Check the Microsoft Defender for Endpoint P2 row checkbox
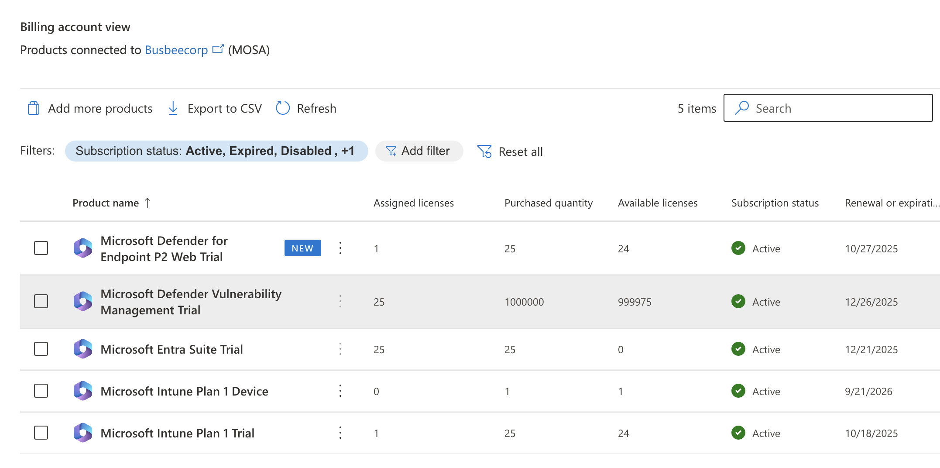The width and height of the screenshot is (940, 468). coord(41,248)
